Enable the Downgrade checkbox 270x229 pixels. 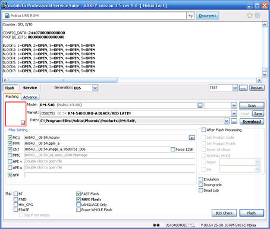point(201,185)
